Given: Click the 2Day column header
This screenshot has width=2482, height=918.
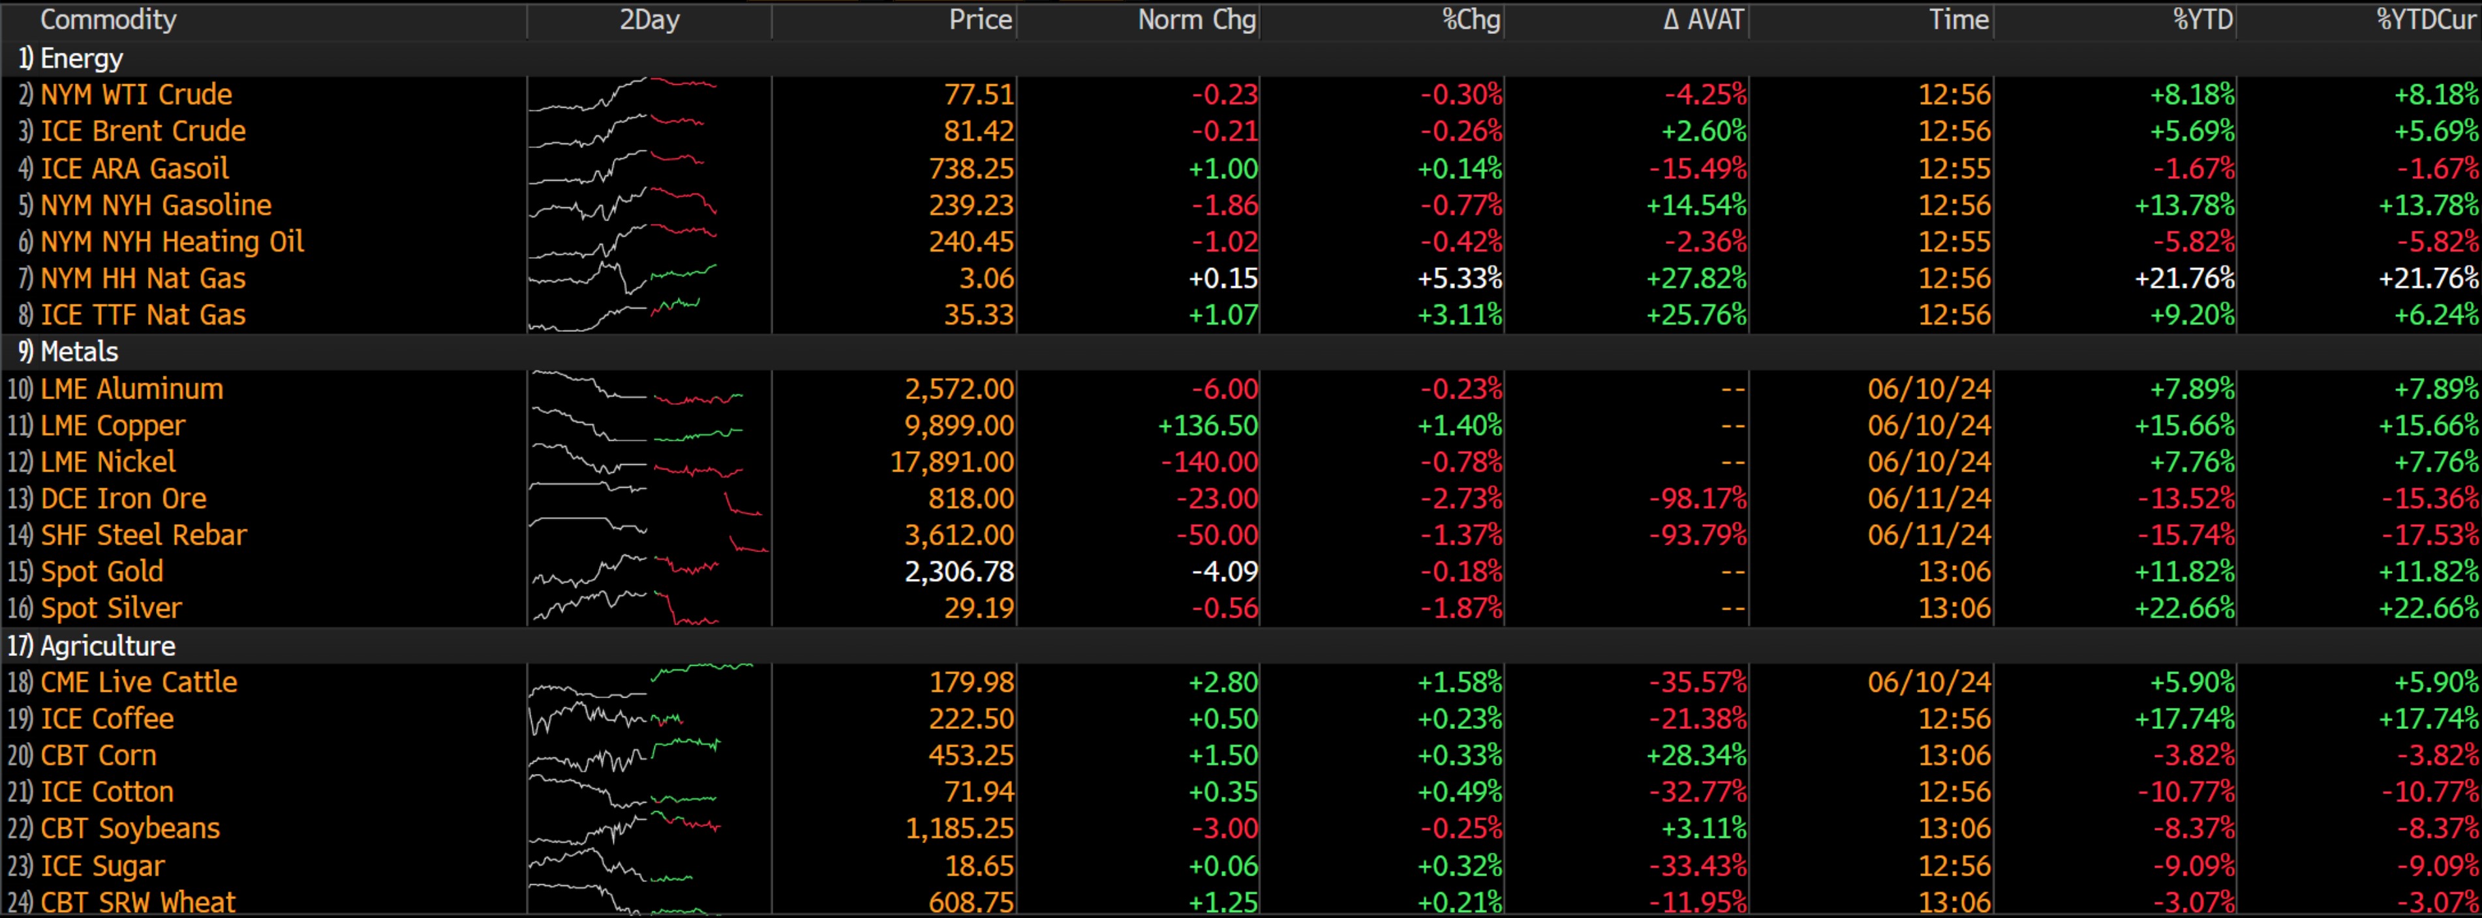Looking at the screenshot, I should [x=649, y=20].
